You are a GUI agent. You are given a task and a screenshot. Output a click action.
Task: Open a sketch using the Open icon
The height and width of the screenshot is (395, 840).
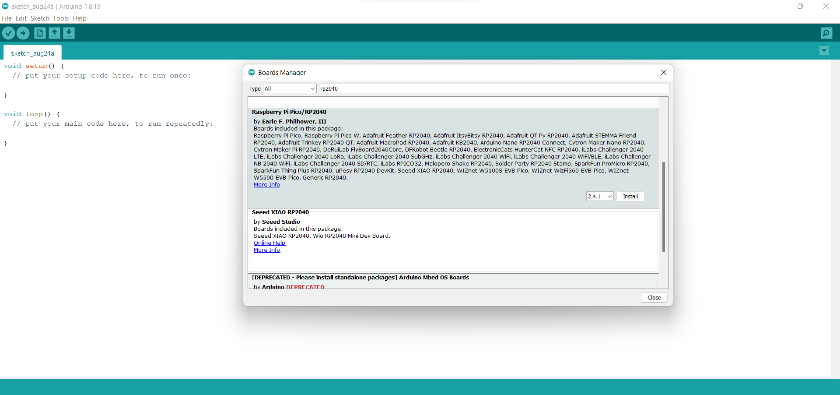(54, 33)
